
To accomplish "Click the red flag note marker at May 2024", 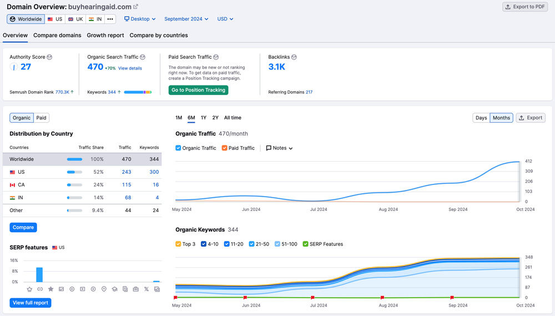I will click(x=175, y=298).
